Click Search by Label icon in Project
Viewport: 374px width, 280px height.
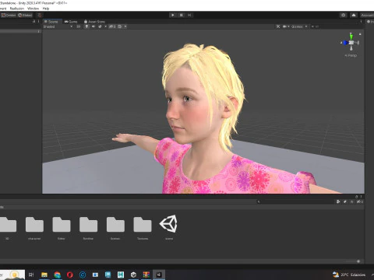(345, 201)
